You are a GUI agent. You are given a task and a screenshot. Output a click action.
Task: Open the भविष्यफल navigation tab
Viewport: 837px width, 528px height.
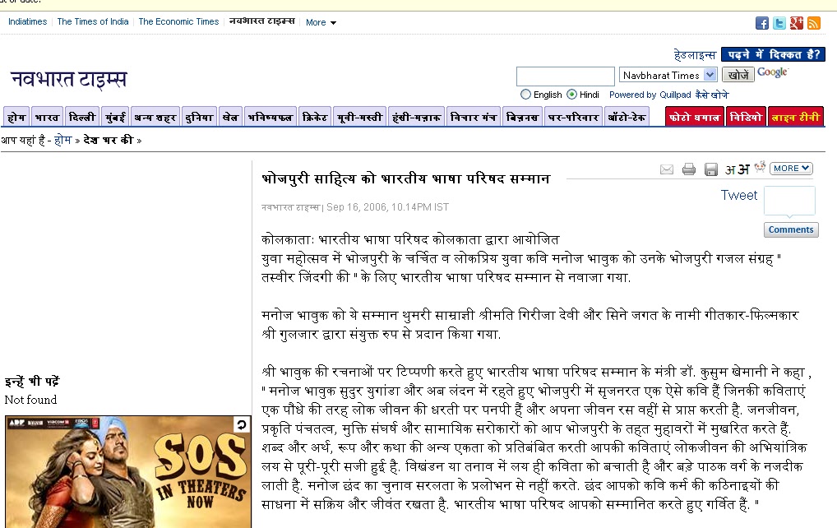271,117
